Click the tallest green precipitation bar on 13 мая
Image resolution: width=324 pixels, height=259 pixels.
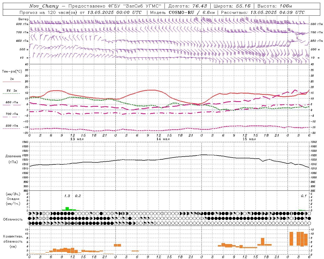(x=67, y=209)
